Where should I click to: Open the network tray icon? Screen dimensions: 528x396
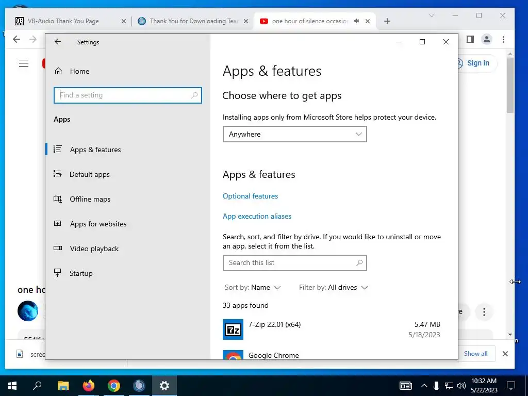tap(449, 386)
